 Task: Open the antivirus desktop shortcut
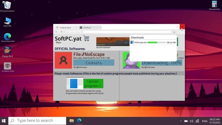click(x=7, y=66)
